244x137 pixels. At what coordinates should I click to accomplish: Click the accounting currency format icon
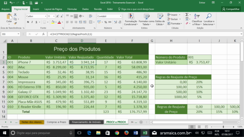tap(99, 22)
